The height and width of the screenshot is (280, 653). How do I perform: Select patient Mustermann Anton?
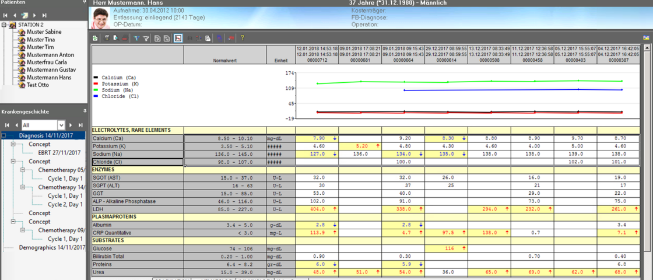tap(50, 55)
